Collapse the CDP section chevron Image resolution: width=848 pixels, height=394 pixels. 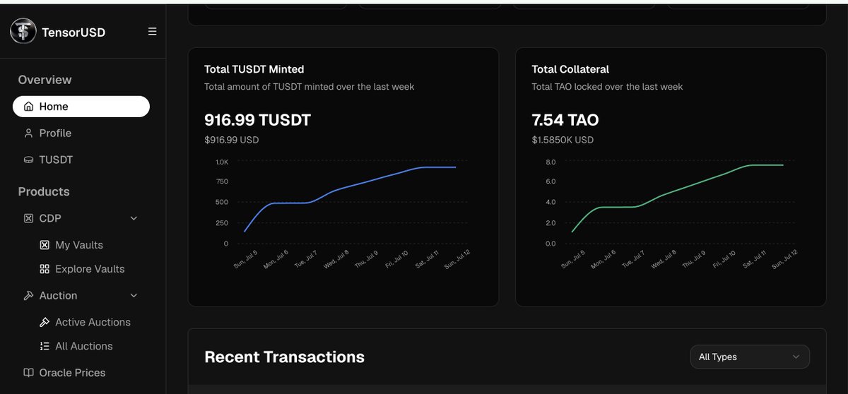click(134, 218)
